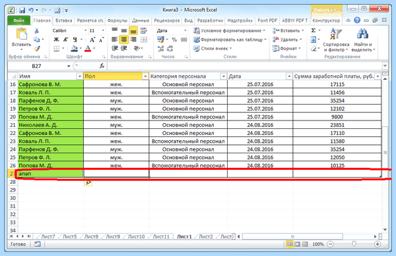The image size is (396, 256).
Task: Click the thousands separator 000 icon
Action: (184, 39)
